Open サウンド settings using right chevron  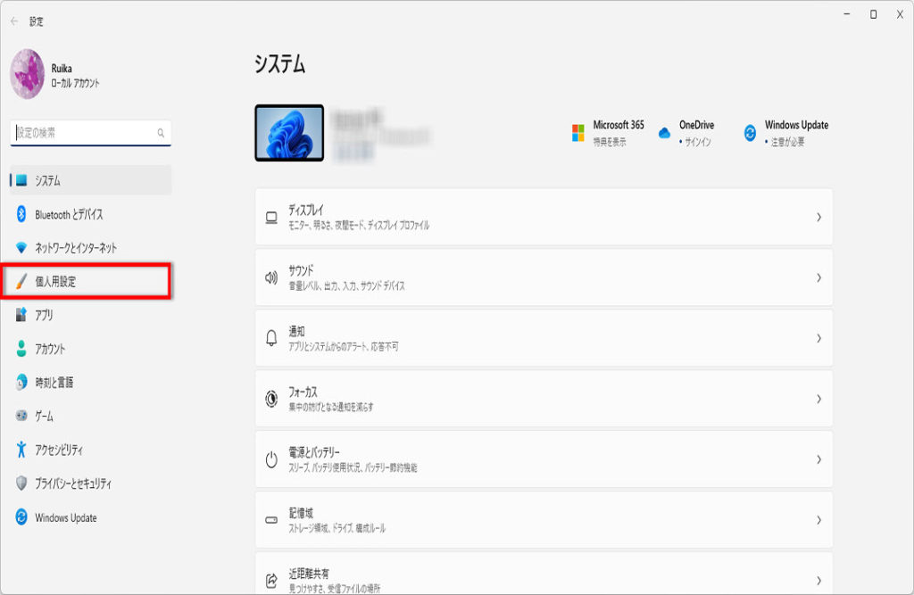[x=818, y=277]
